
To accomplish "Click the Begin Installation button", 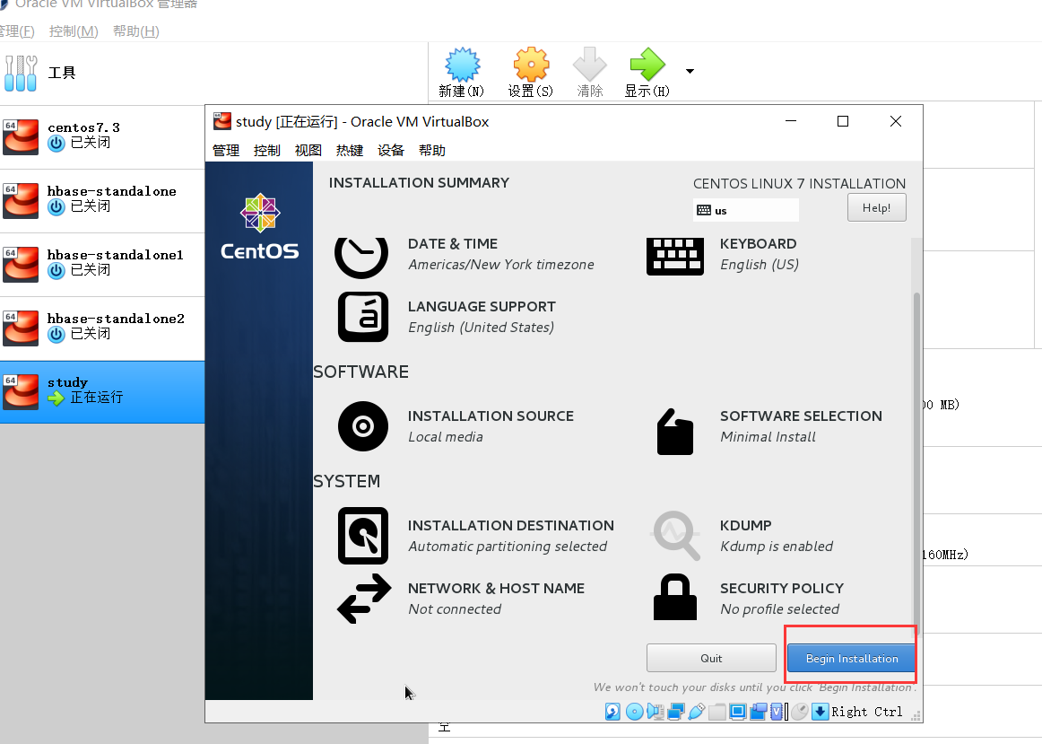I will (x=851, y=658).
